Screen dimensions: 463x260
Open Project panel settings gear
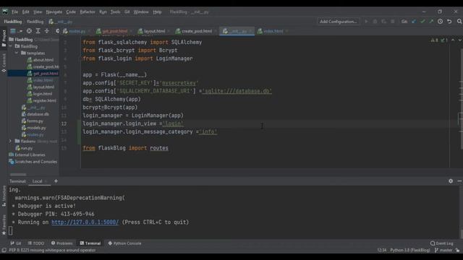pos(57,31)
